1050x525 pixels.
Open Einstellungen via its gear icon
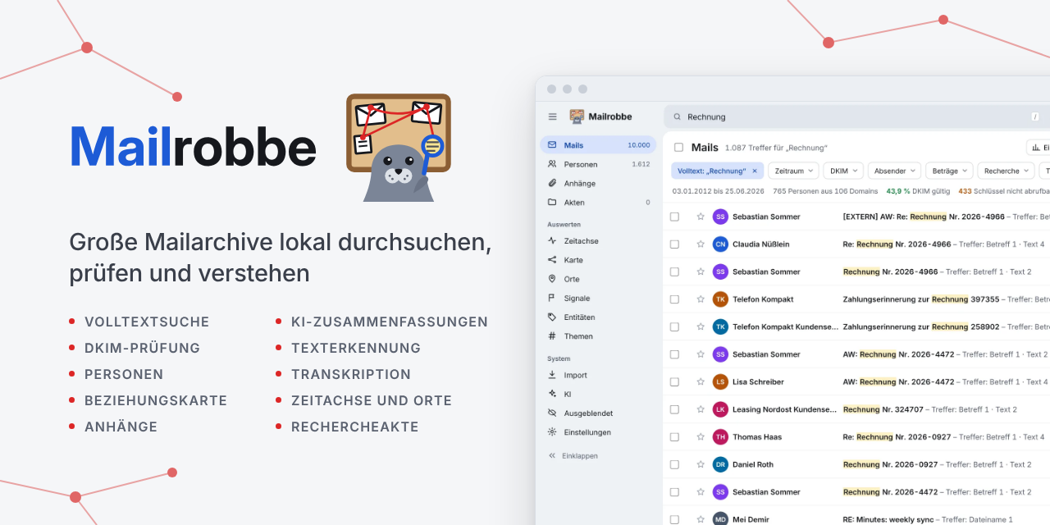tap(552, 432)
